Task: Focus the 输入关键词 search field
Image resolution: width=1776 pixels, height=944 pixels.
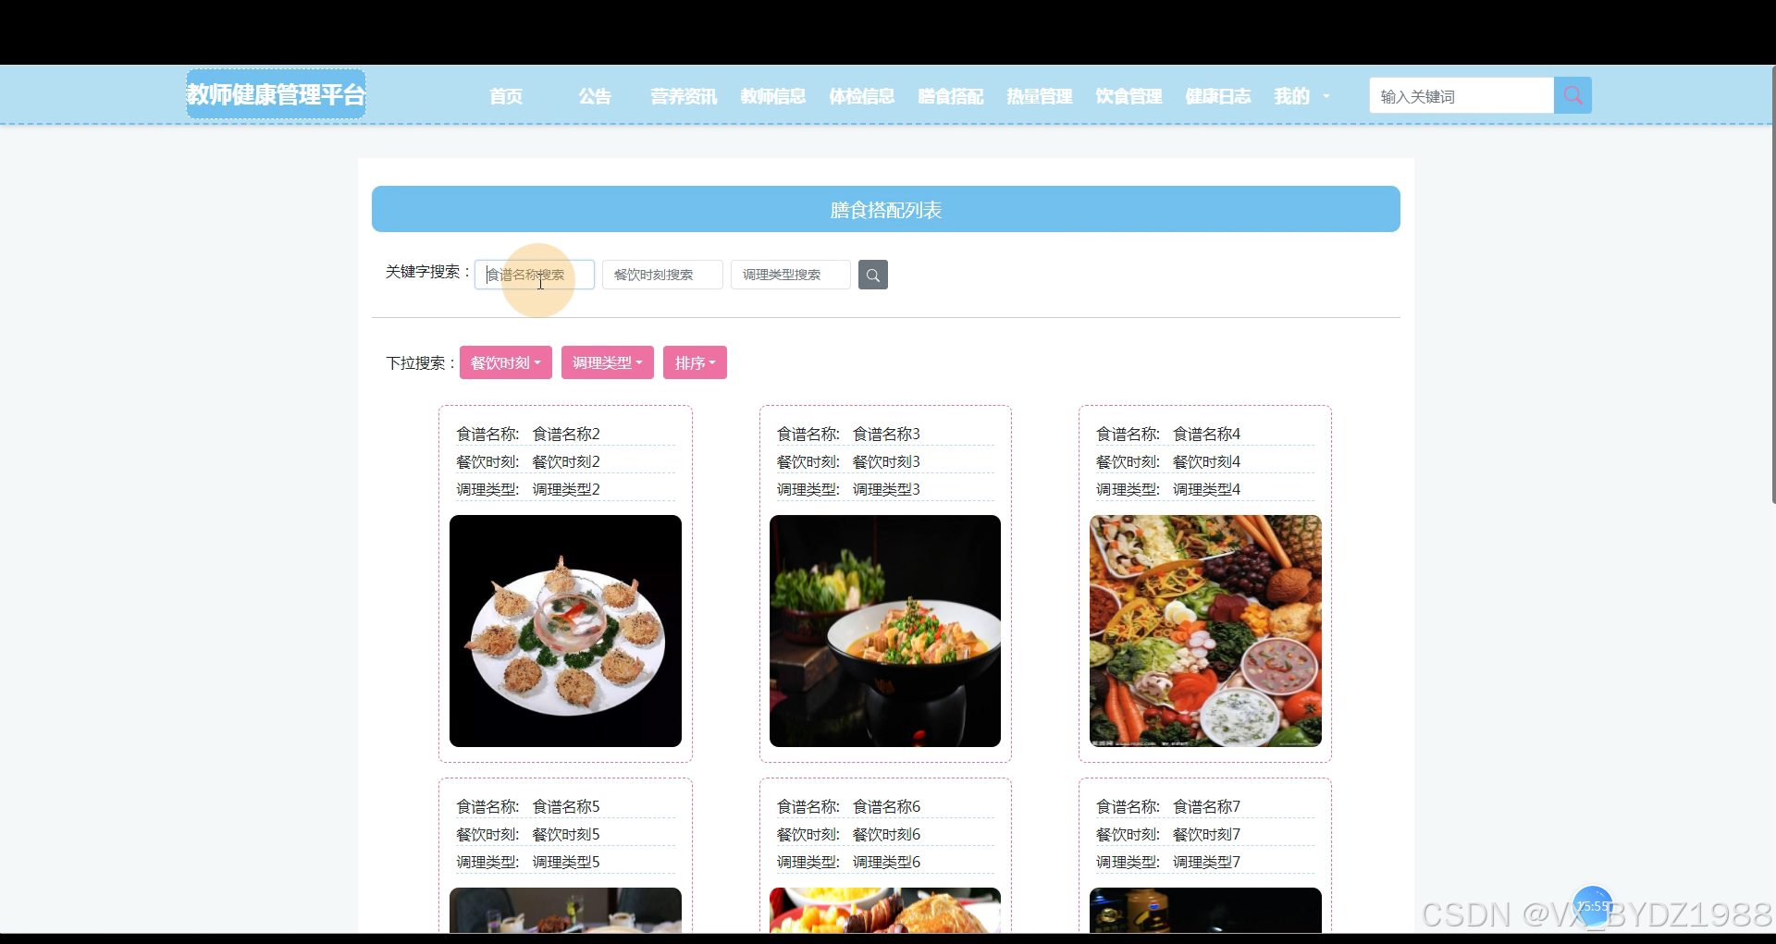Action: 1461,95
